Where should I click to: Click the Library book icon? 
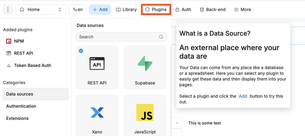[118, 10]
